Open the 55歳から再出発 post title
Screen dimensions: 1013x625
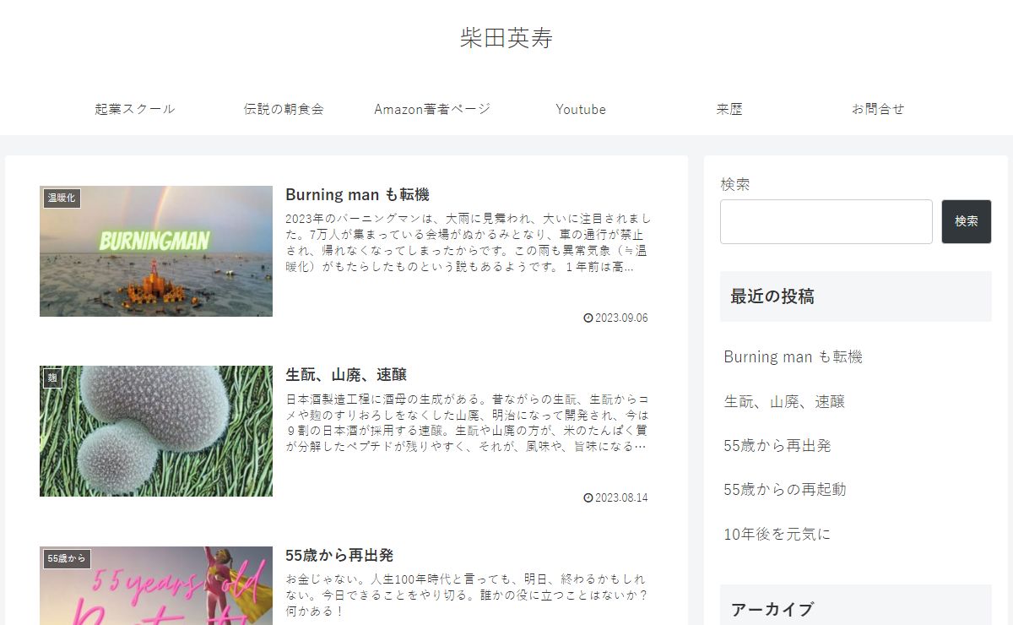[339, 555]
